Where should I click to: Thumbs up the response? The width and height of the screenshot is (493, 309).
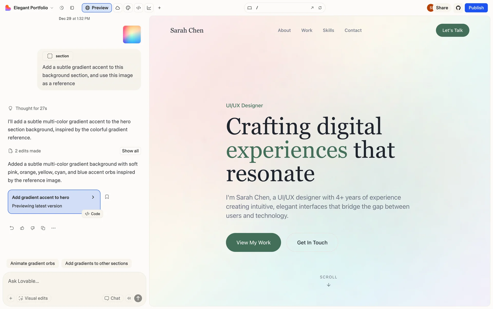(x=22, y=228)
